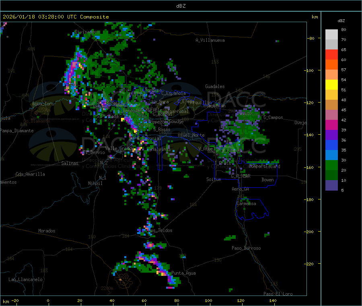
Task: Click the Lag.Llancanelo label
Action: point(25,279)
